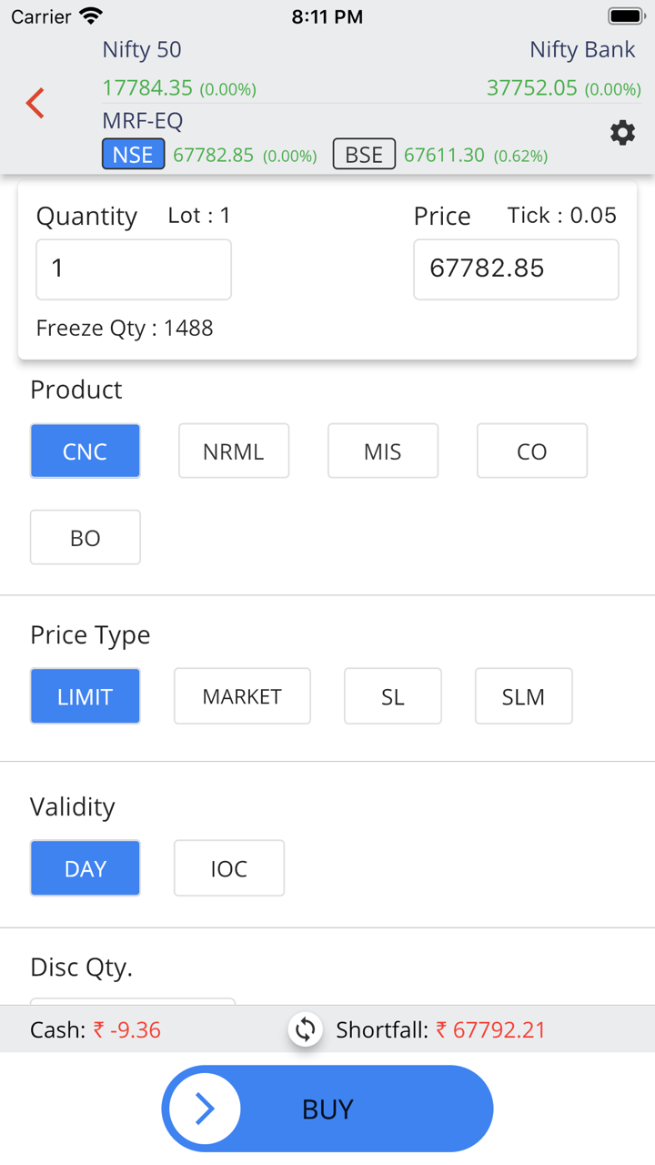Select BO bracket order product
Image resolution: width=655 pixels, height=1165 pixels.
pyautogui.click(x=86, y=537)
